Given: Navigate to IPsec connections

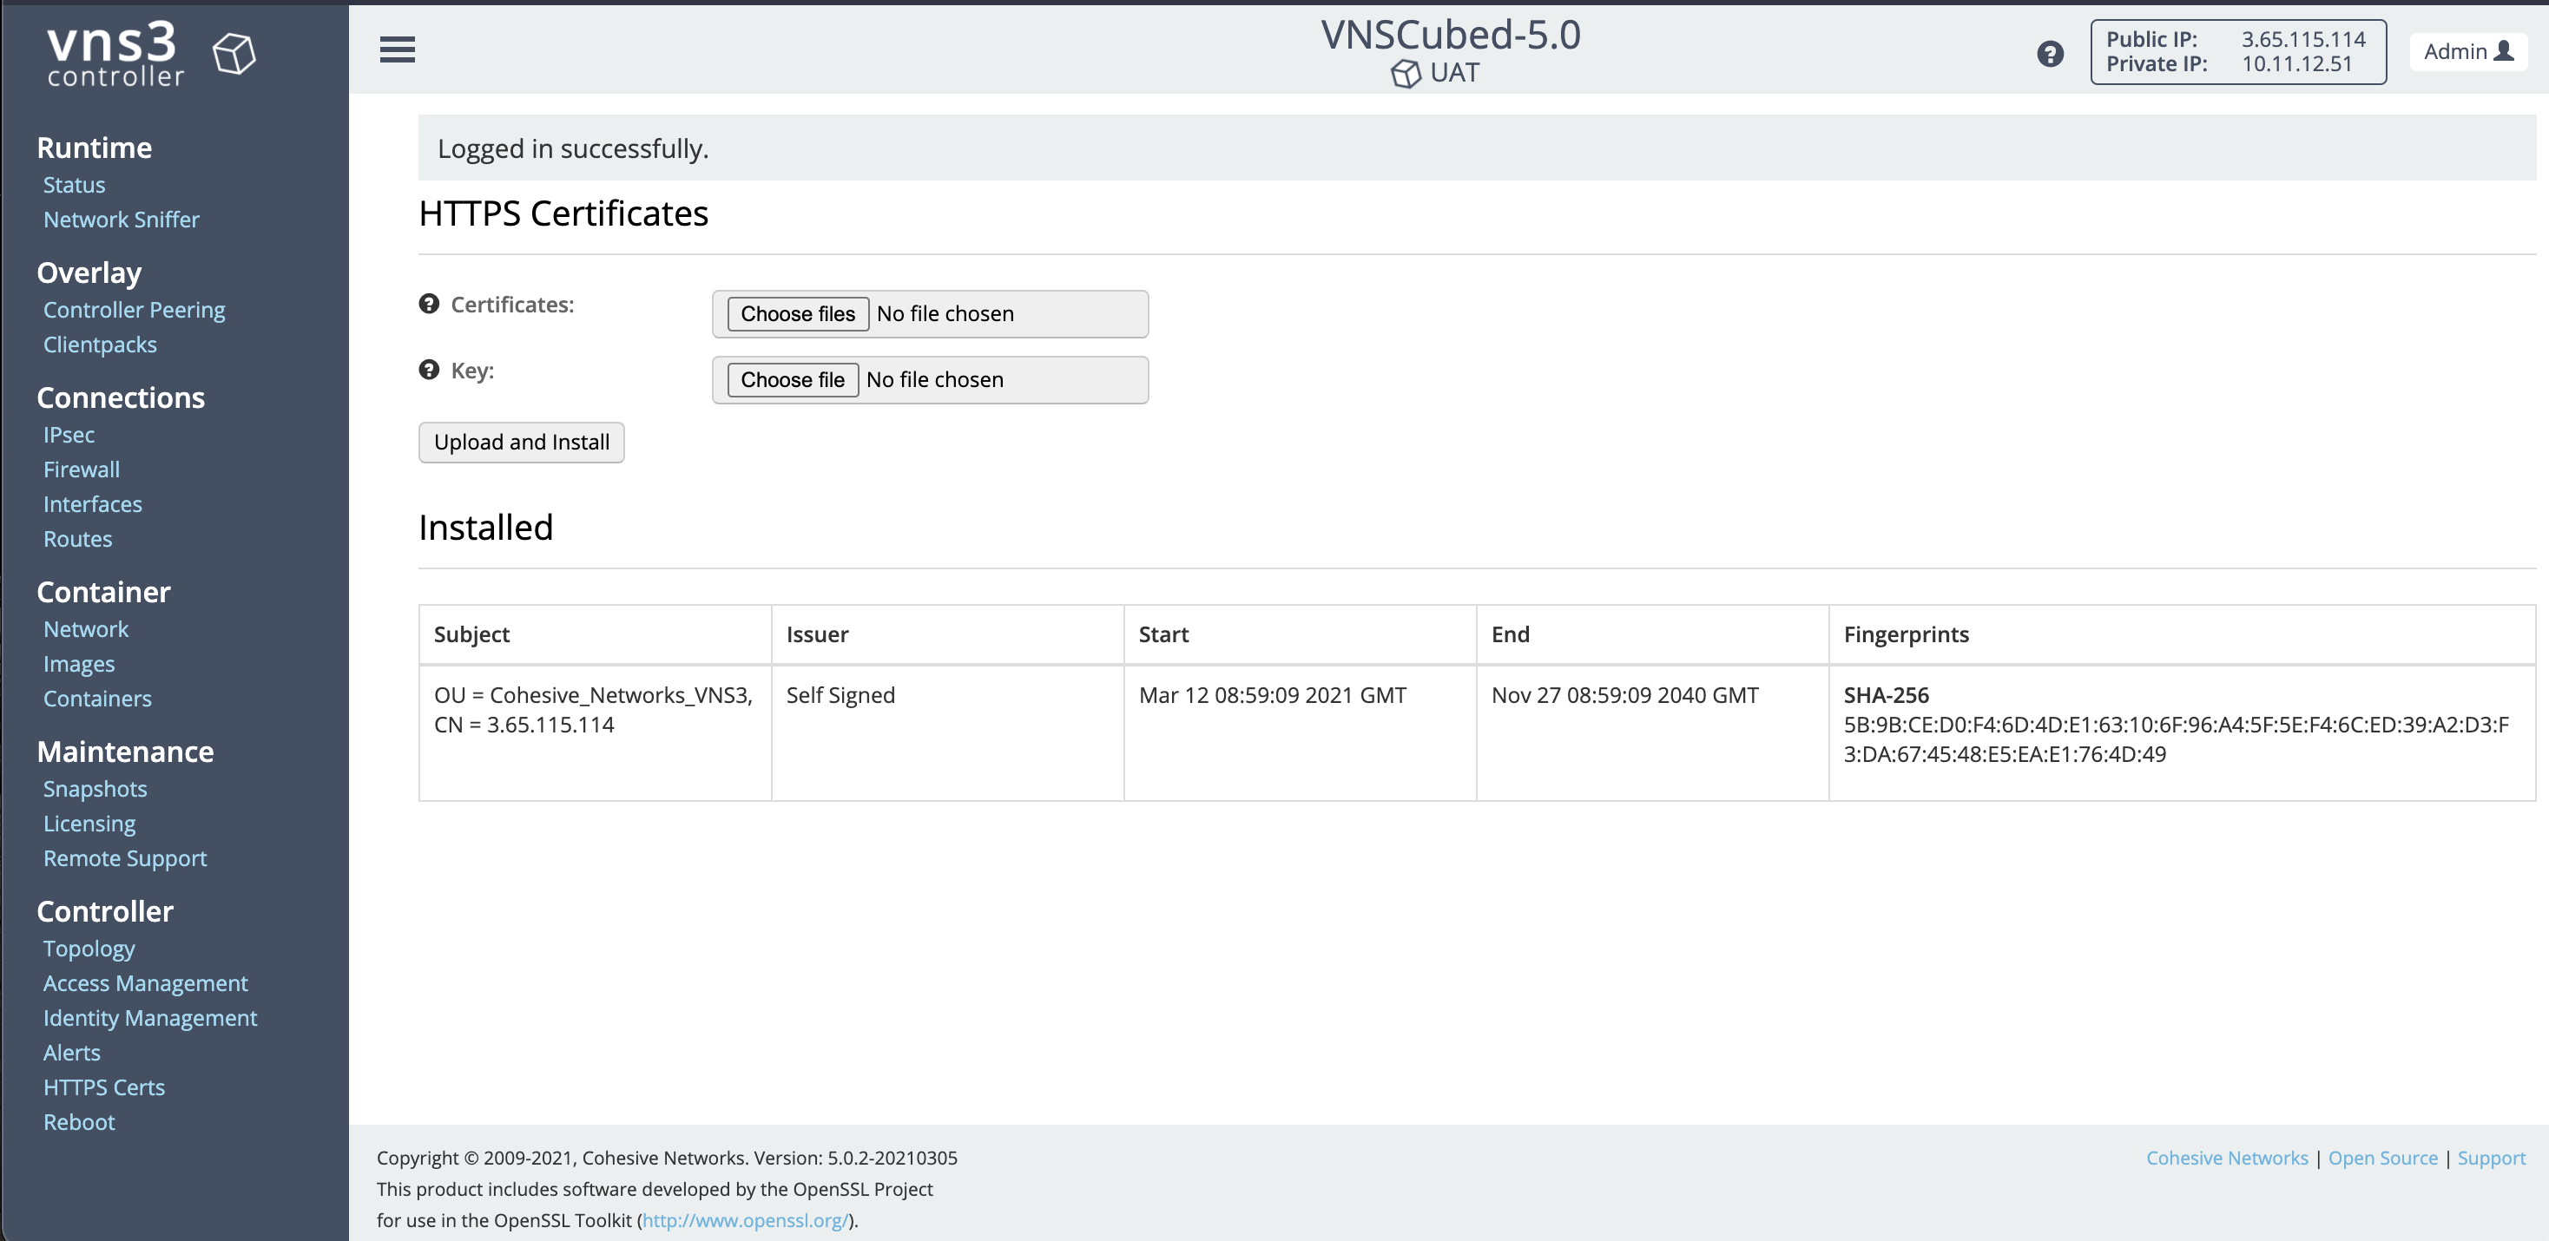Looking at the screenshot, I should (x=69, y=435).
